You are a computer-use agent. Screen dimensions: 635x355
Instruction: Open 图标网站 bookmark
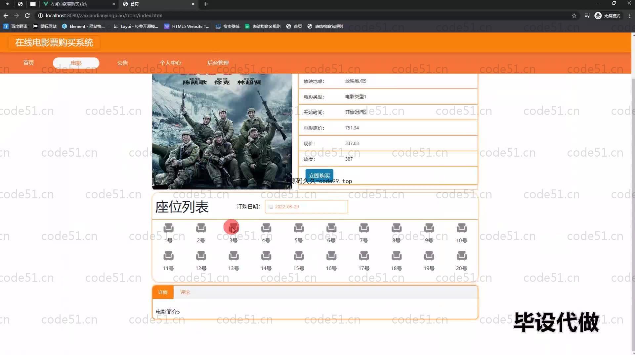pyautogui.click(x=45, y=26)
